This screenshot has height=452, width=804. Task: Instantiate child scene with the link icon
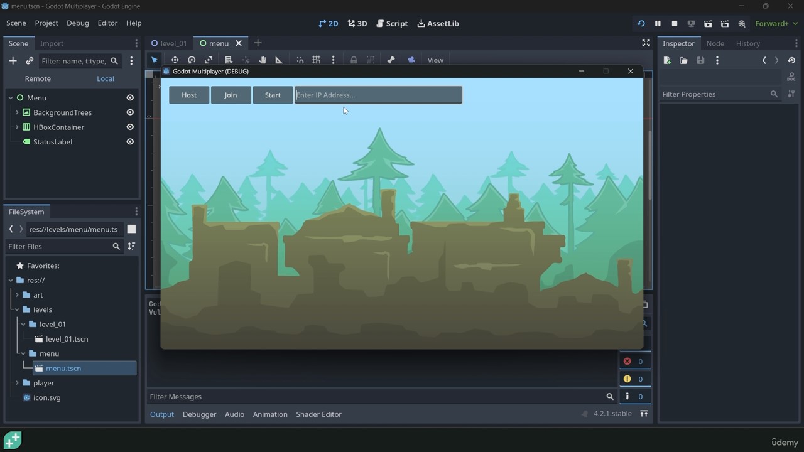tap(30, 61)
